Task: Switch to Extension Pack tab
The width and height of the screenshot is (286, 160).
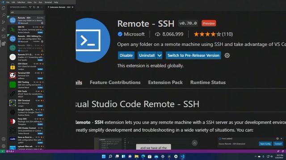Action: pos(165,82)
